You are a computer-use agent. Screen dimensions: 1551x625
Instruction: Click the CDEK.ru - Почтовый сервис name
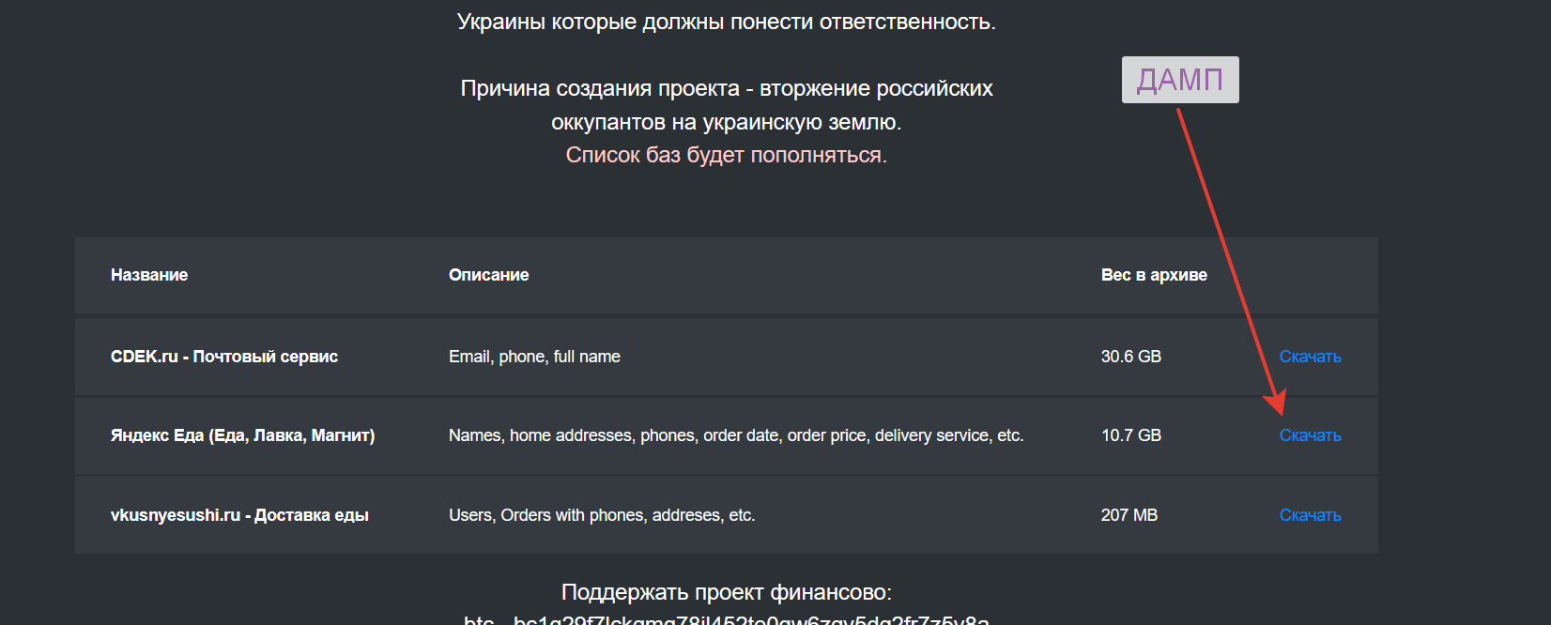tap(224, 357)
